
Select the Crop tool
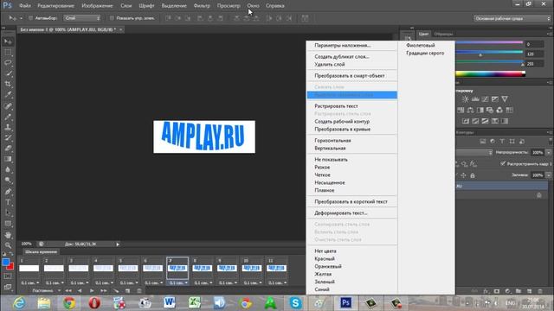(x=8, y=84)
